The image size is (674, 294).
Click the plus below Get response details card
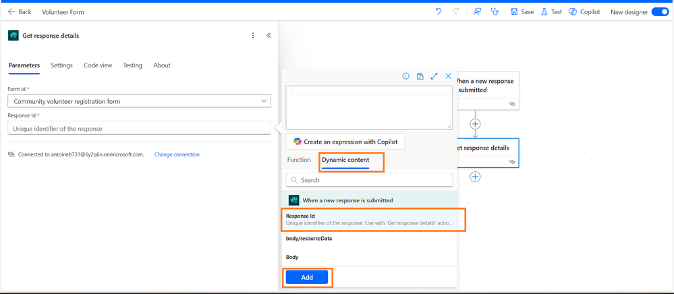475,177
